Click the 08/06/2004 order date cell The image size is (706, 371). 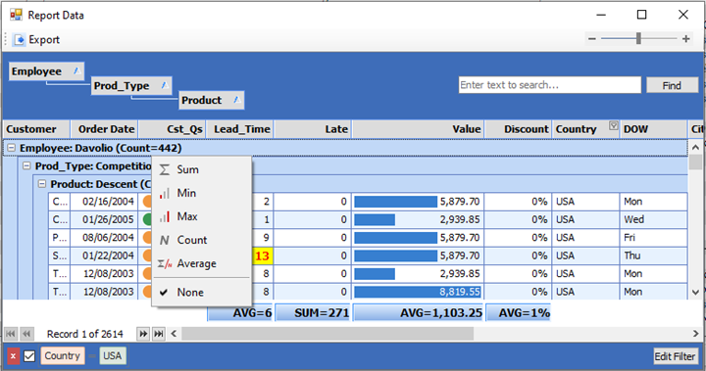coord(104,238)
